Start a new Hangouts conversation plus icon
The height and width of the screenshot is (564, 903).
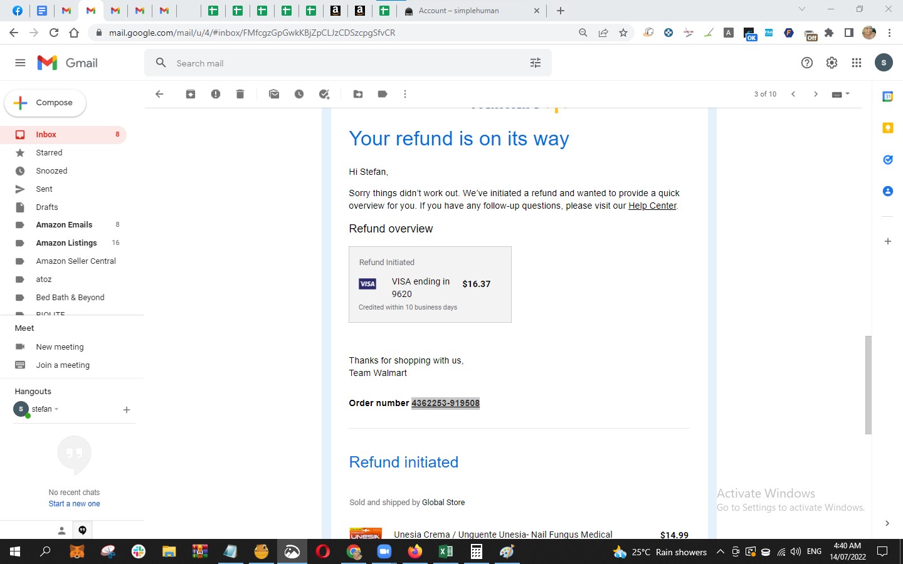tap(127, 410)
